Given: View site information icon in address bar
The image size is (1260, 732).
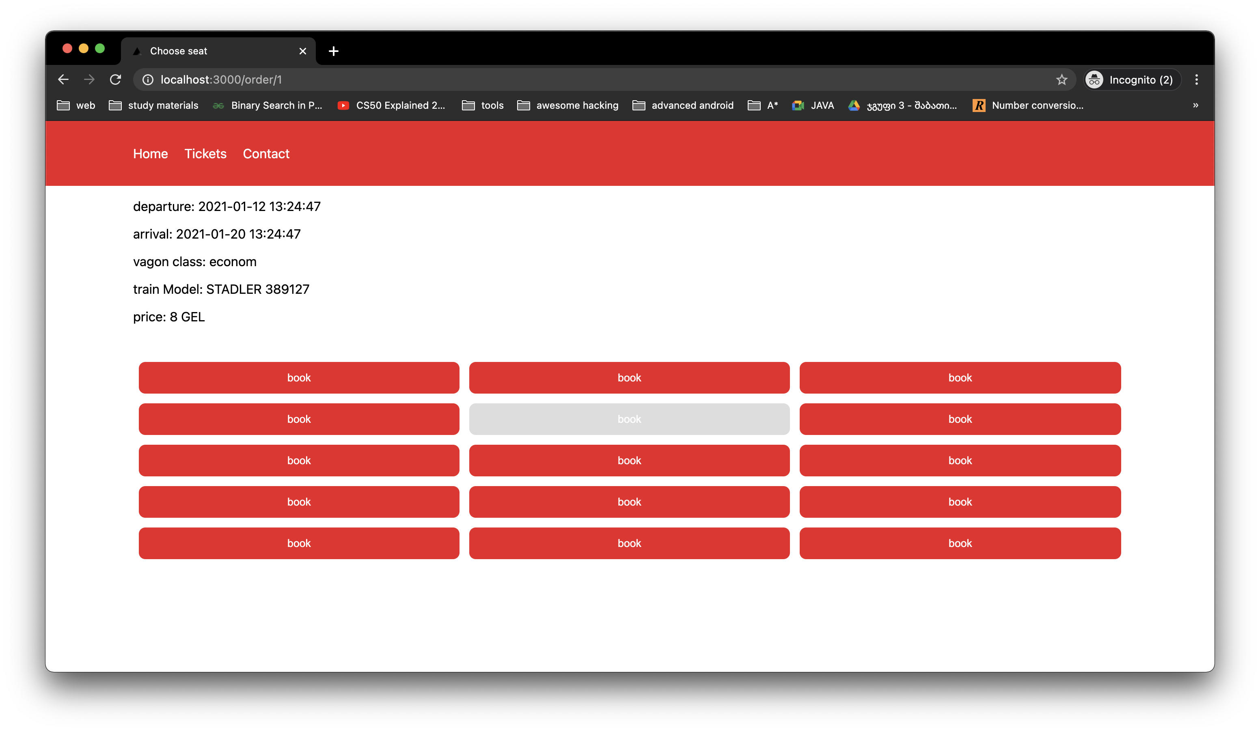Looking at the screenshot, I should pyautogui.click(x=148, y=80).
